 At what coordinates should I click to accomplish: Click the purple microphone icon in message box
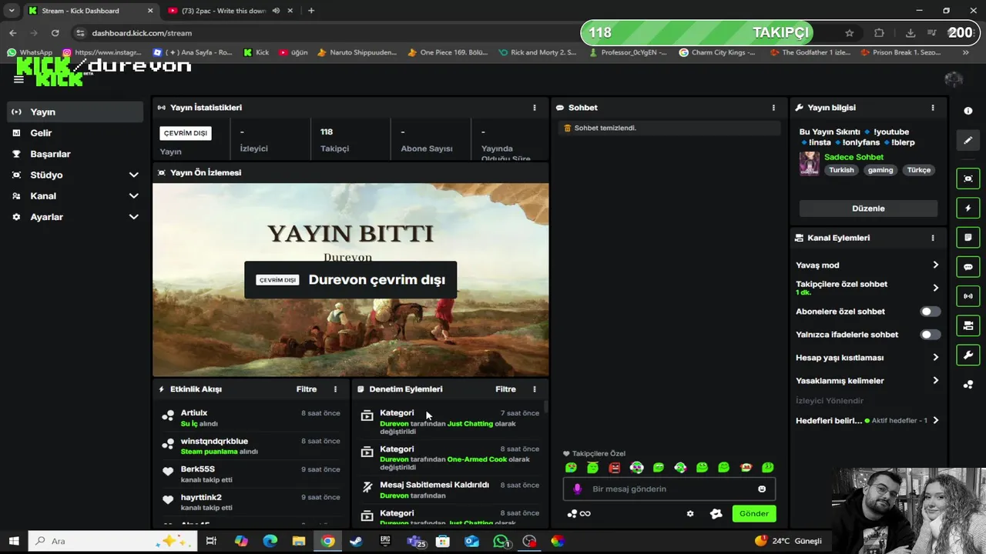pos(577,489)
